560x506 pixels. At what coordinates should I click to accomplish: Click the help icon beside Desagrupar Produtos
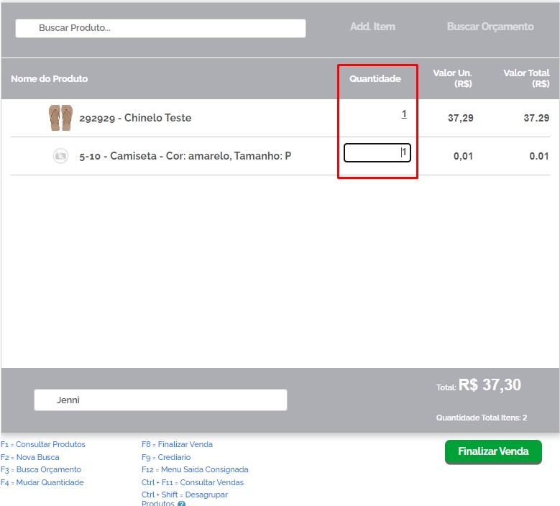click(181, 503)
